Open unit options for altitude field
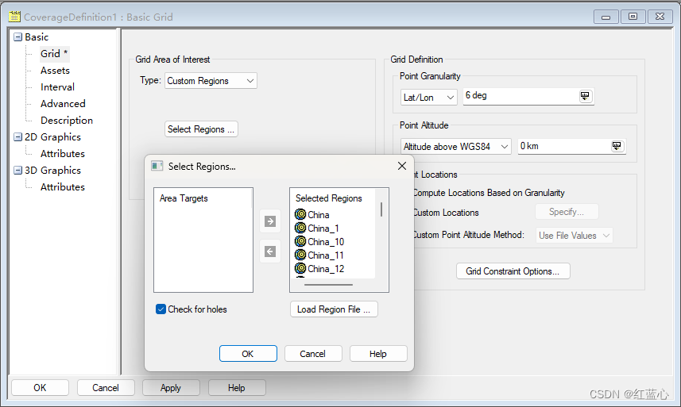The width and height of the screenshot is (681, 407). (617, 146)
